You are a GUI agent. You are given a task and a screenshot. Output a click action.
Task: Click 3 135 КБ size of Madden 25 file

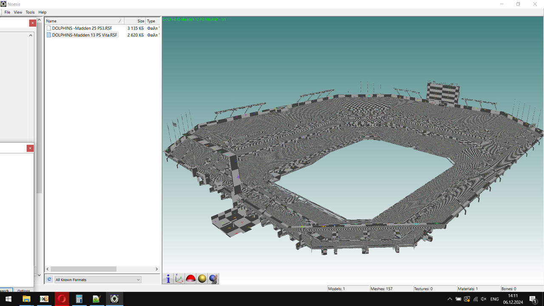tap(136, 28)
